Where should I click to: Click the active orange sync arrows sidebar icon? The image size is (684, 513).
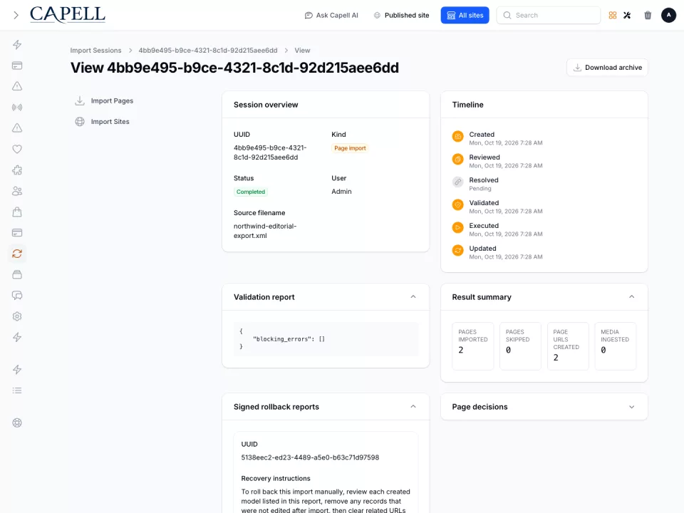[17, 254]
